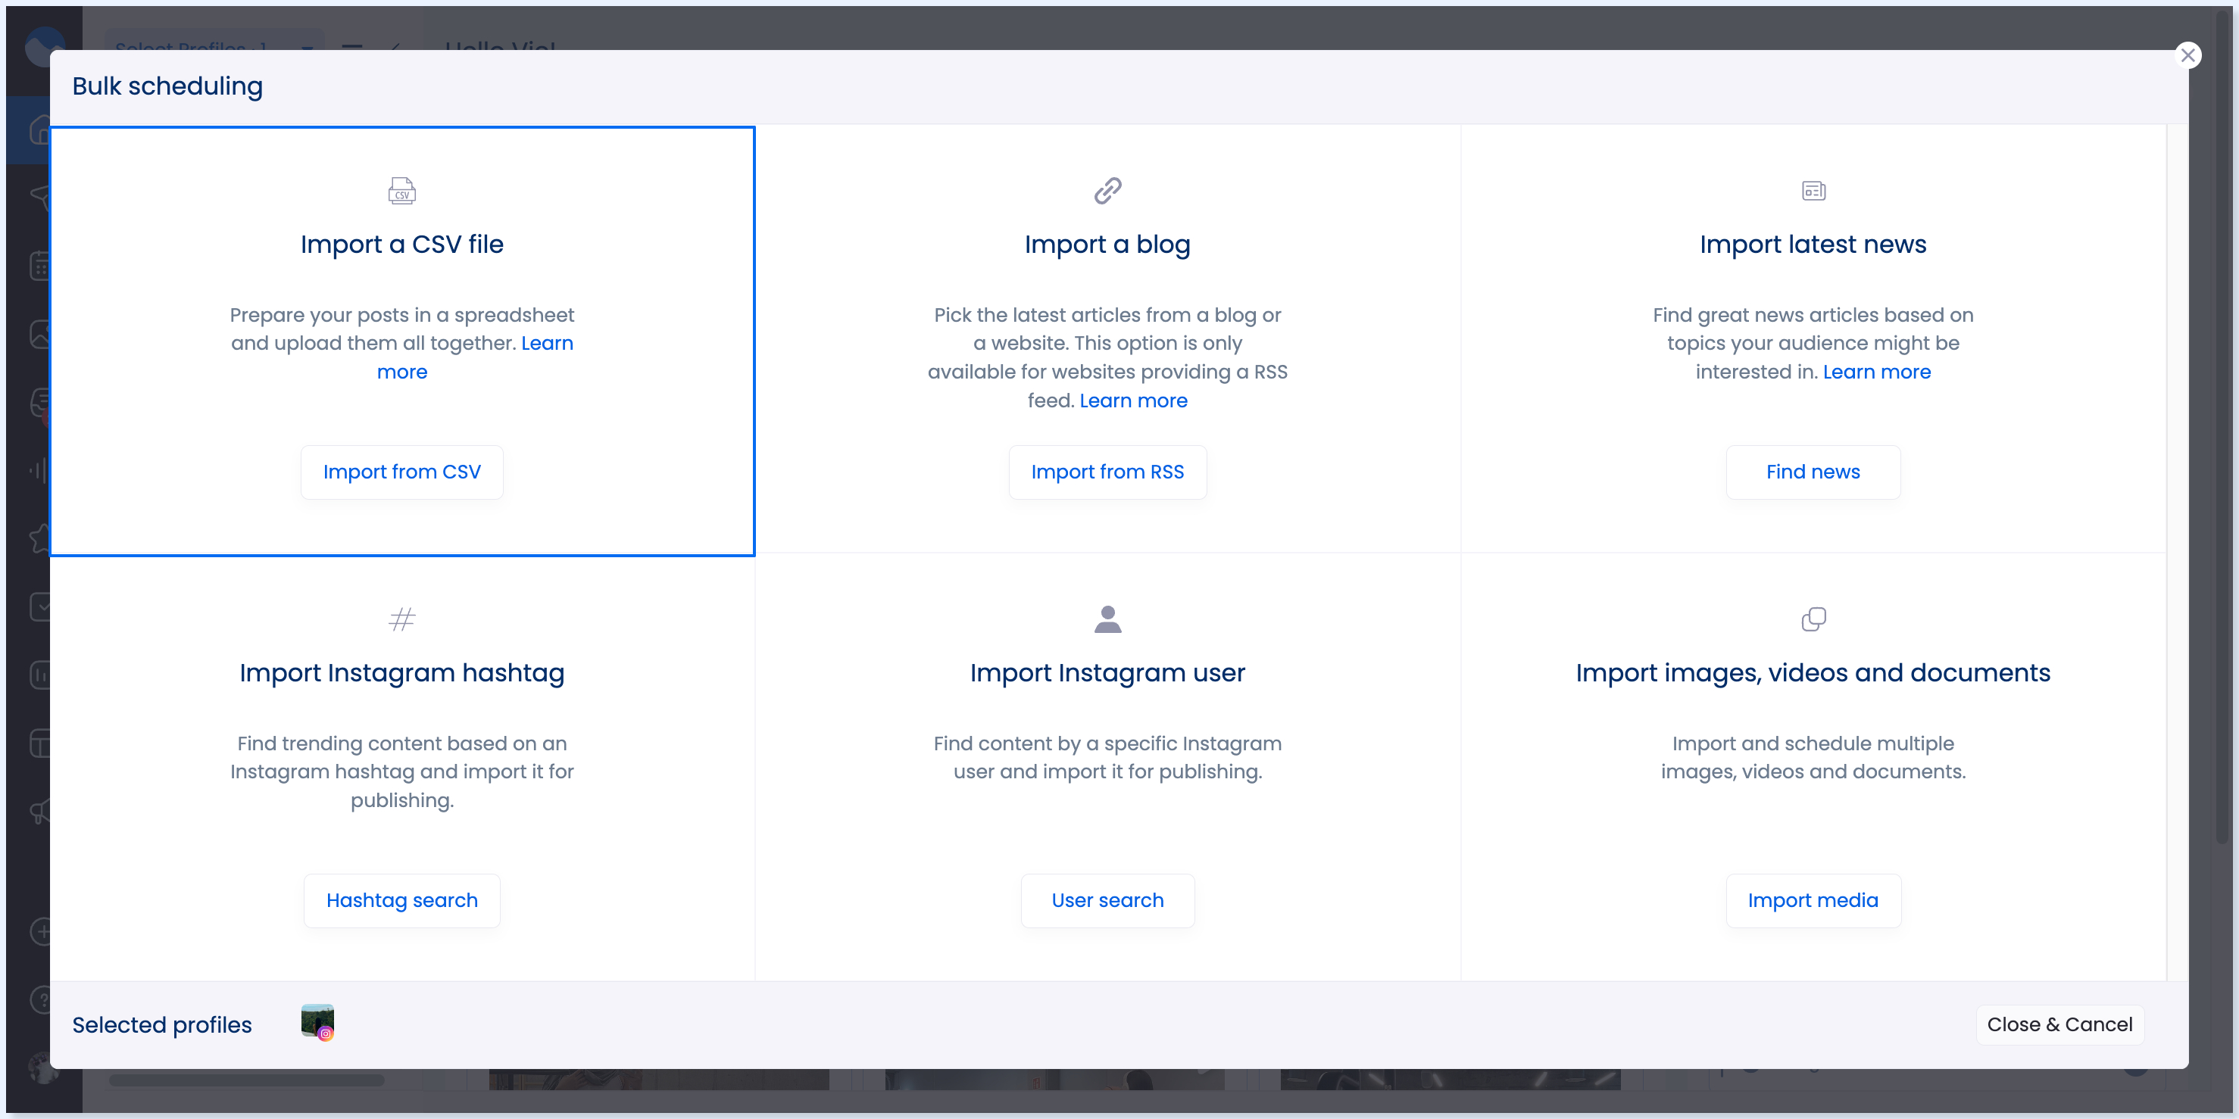The height and width of the screenshot is (1119, 2239).
Task: Click the Import Instagram hashtag heading
Action: click(x=401, y=673)
